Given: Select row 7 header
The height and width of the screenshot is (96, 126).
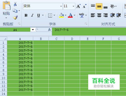Looking at the screenshot, I should pos(4,66).
